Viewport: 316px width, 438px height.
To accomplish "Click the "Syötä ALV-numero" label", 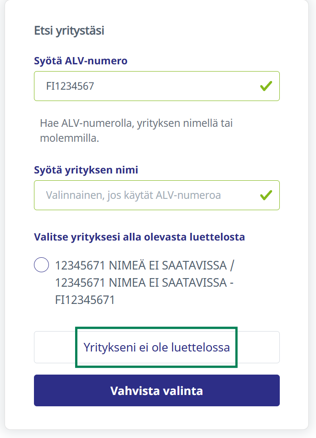I will tap(81, 60).
